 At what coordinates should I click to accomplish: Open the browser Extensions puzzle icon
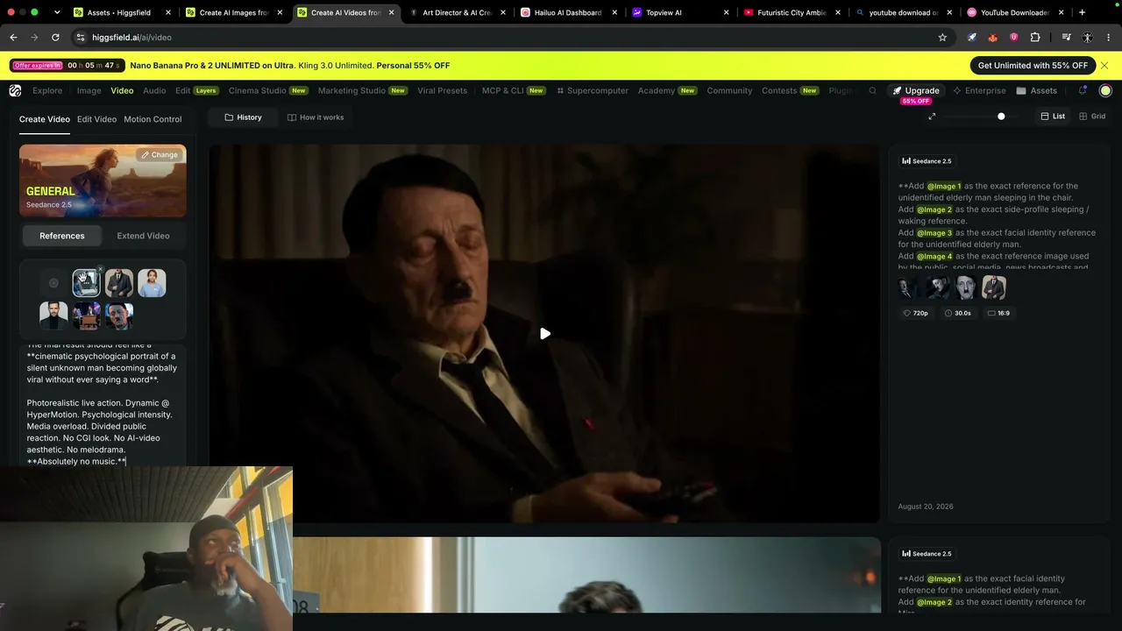click(1035, 38)
